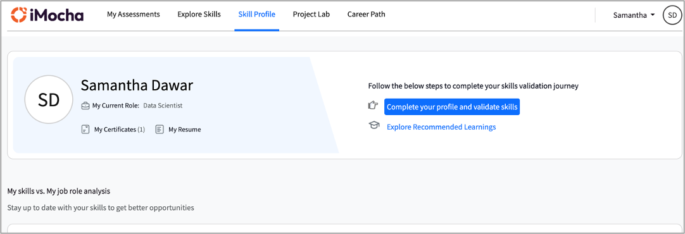Open the My Resume link
685x234 pixels.
click(x=185, y=129)
